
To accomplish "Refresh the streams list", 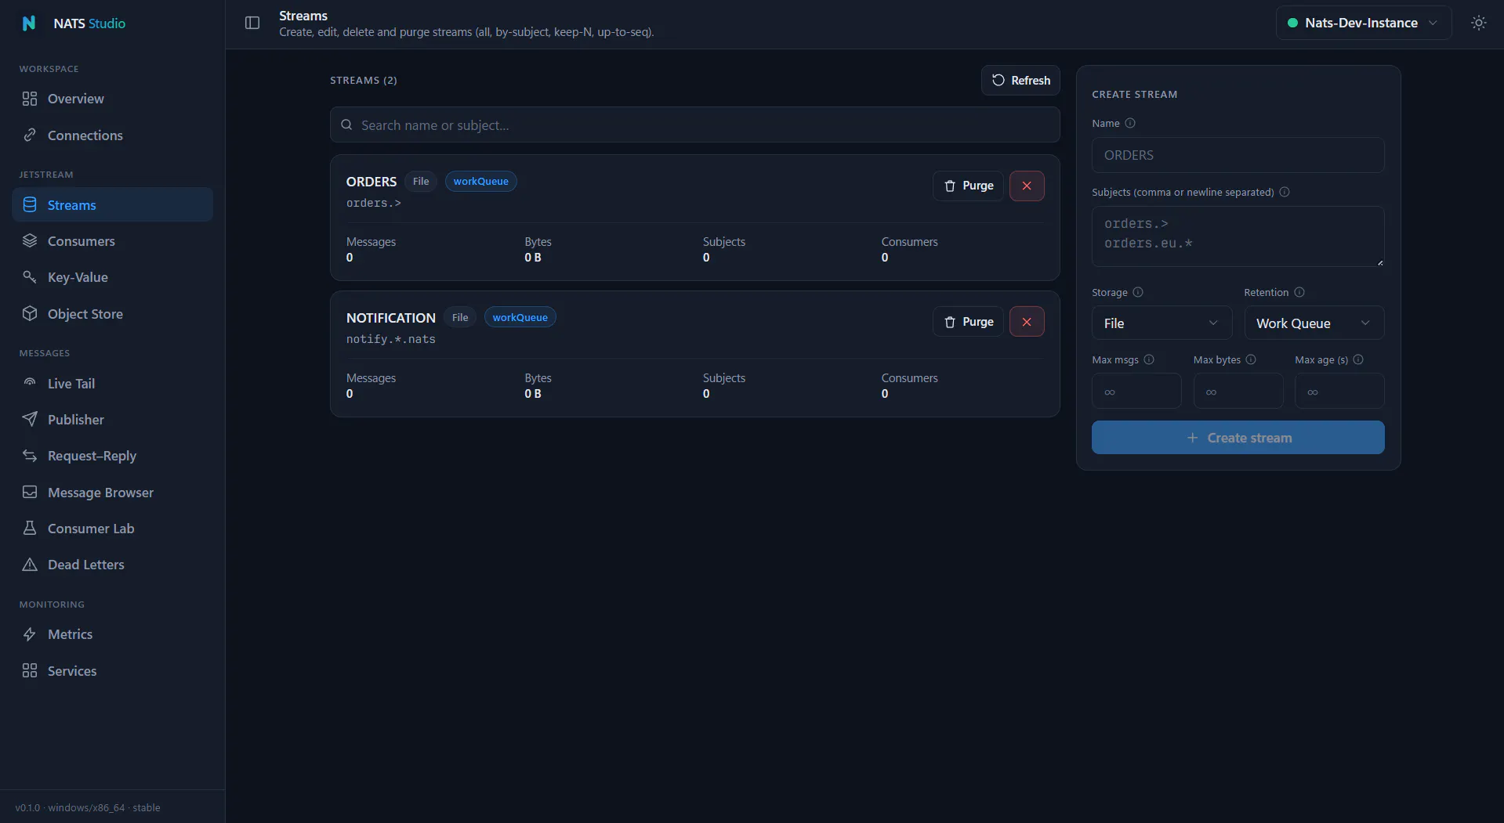I will (1020, 80).
